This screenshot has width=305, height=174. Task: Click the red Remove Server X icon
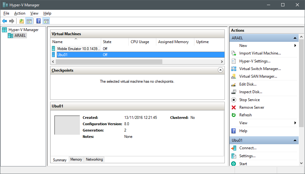pos(234,107)
